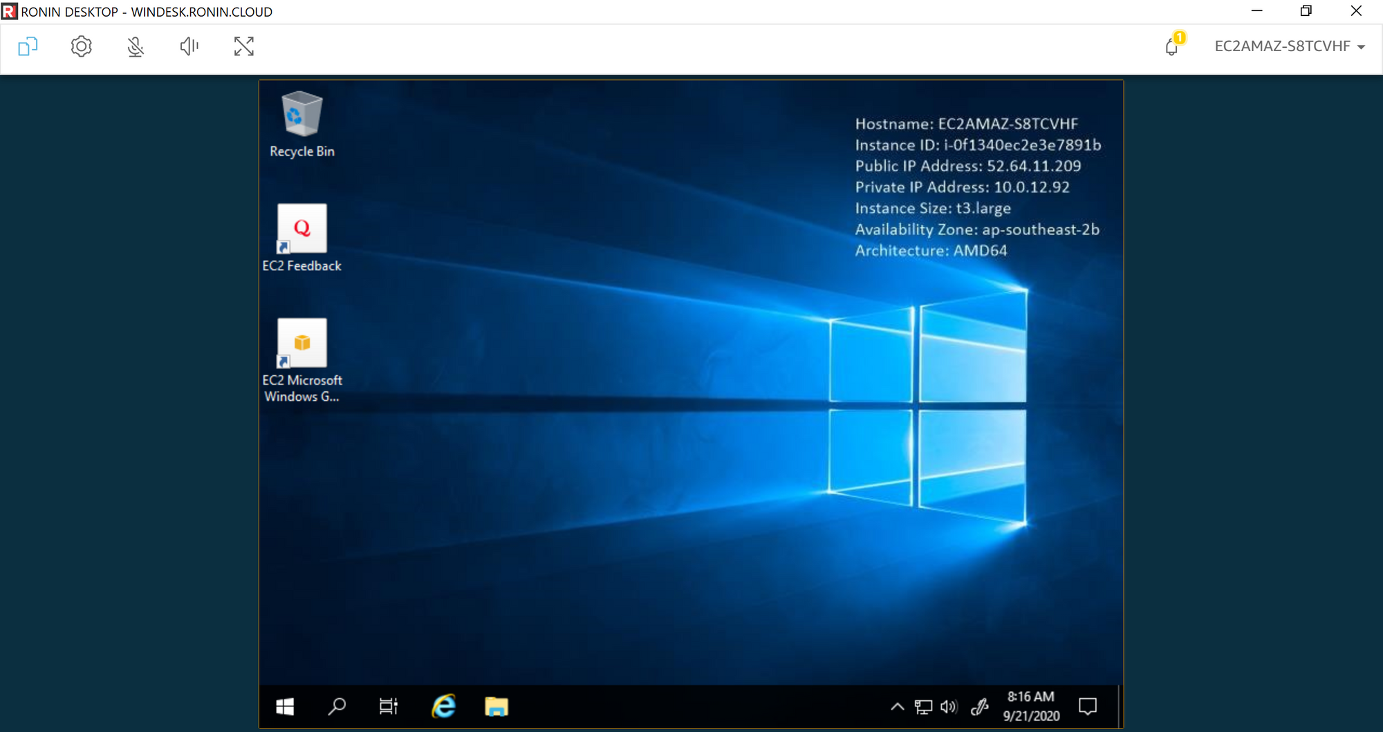Expand hidden icons in the system tray
1383x732 pixels.
coord(897,706)
